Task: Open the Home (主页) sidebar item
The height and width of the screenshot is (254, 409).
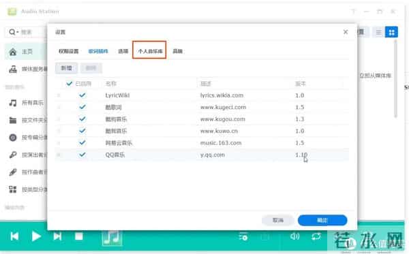Action: tap(26, 52)
